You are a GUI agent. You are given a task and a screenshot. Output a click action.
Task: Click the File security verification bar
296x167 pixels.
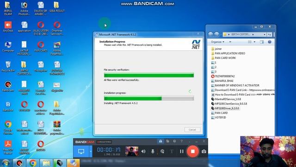click(x=149, y=75)
